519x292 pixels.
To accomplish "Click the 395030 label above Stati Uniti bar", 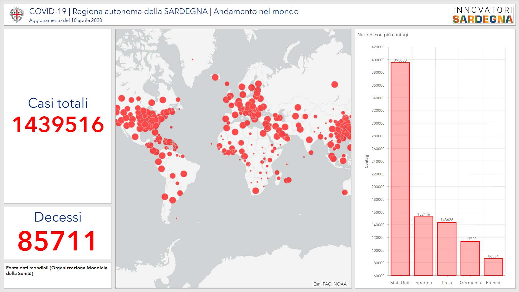I will 400,60.
